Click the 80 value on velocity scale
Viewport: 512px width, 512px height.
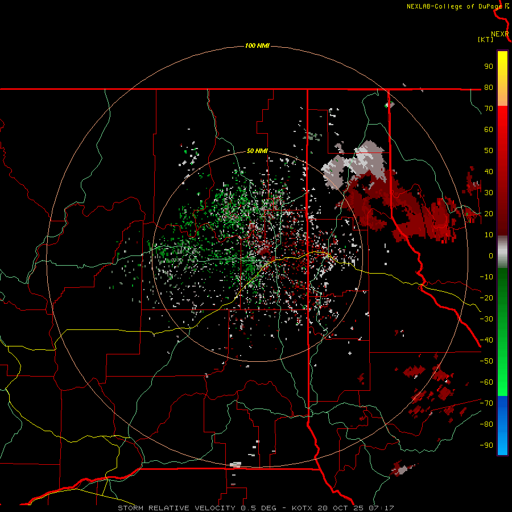489,88
